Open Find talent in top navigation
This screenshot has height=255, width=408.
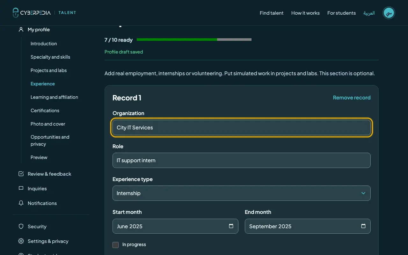(272, 13)
